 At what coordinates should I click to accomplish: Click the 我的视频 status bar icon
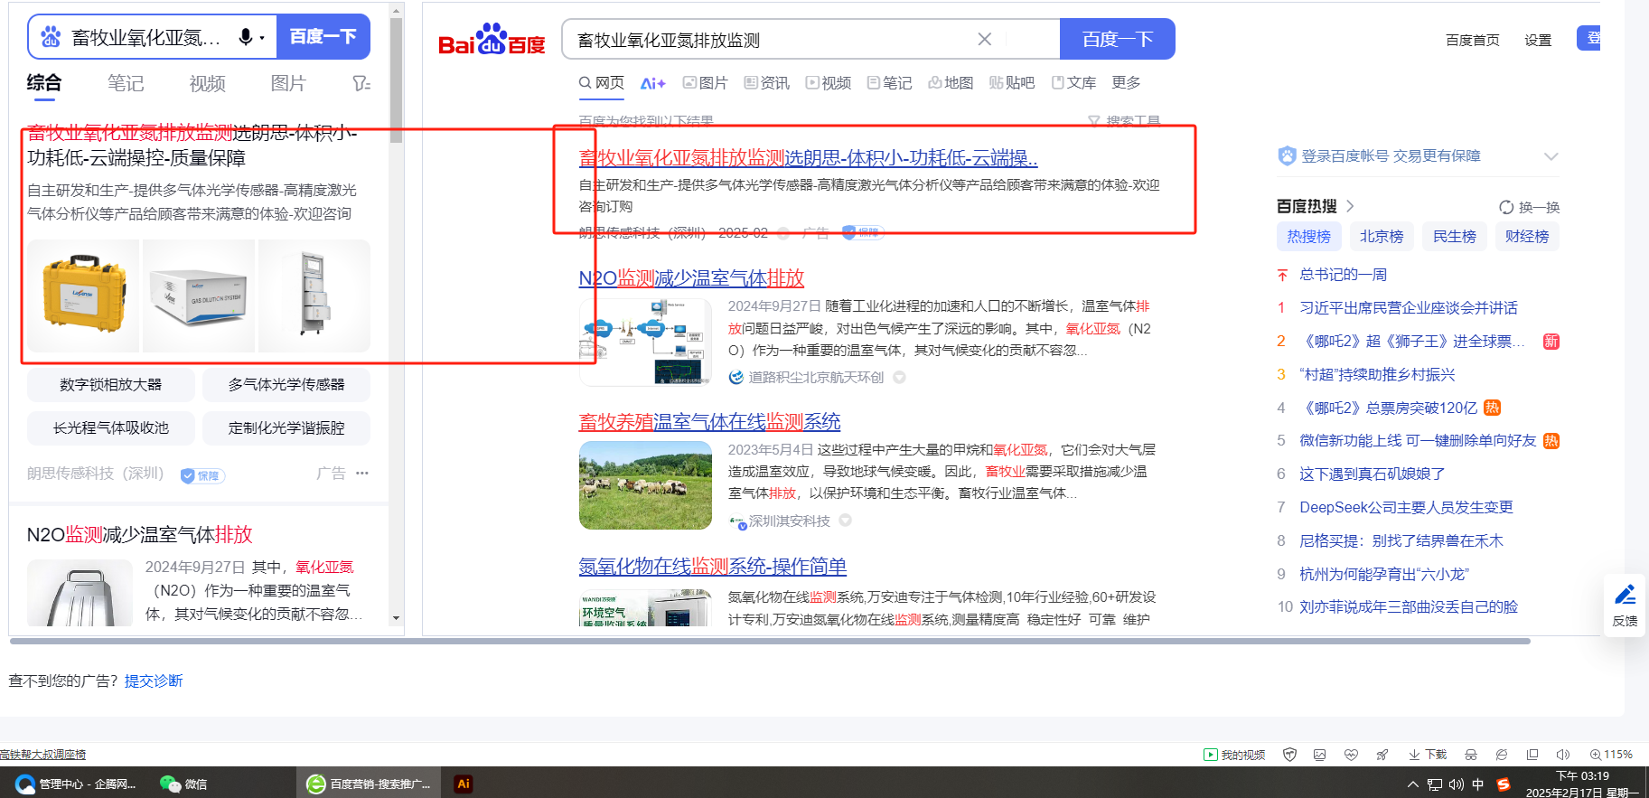pyautogui.click(x=1234, y=755)
